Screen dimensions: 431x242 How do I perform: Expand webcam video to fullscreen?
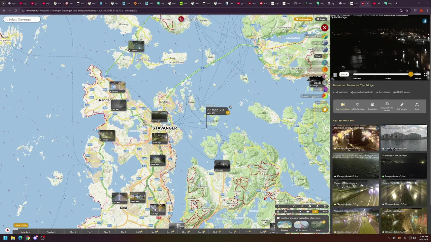(x=426, y=75)
